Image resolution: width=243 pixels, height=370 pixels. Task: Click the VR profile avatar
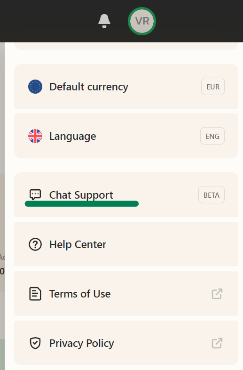[x=142, y=21]
